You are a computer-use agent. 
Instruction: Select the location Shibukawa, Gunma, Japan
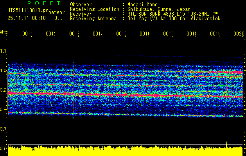coord(159,9)
